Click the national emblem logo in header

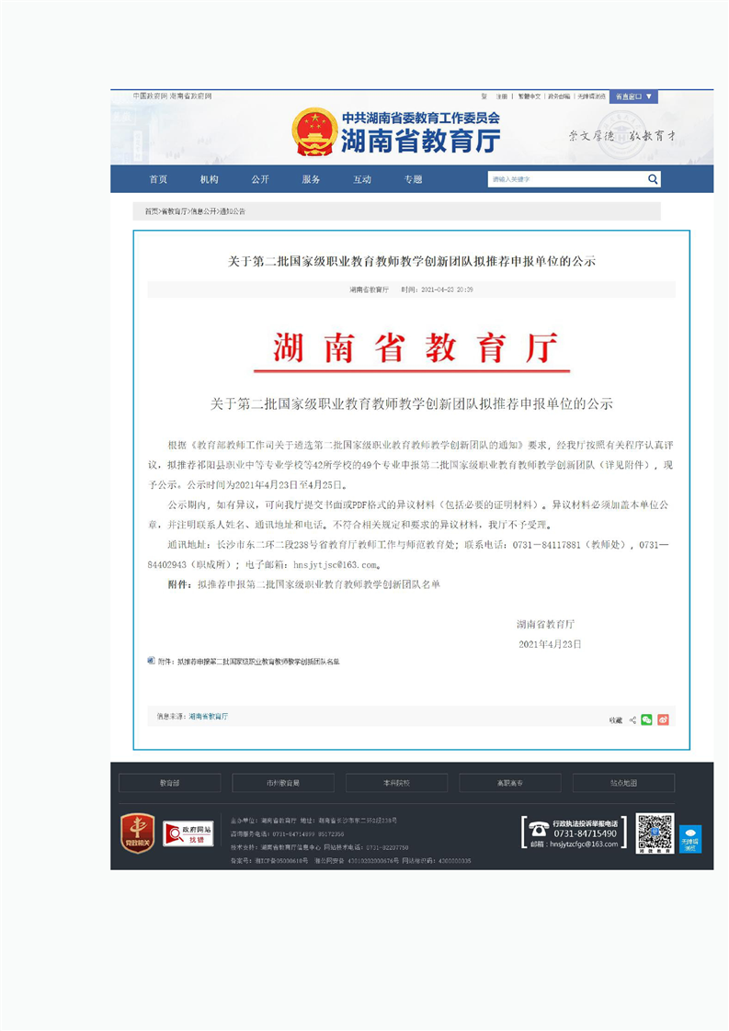(x=314, y=130)
